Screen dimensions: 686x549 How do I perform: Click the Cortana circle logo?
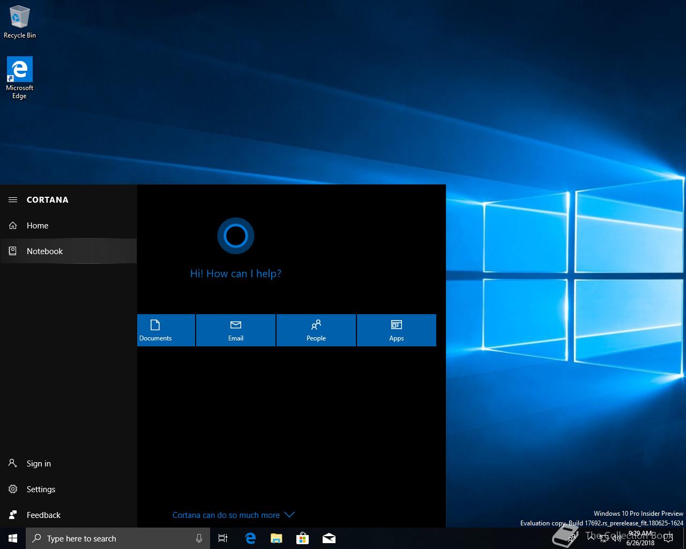(236, 236)
